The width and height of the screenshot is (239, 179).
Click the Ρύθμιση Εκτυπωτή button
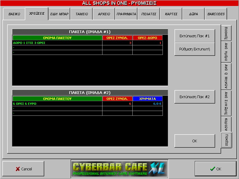(x=194, y=49)
